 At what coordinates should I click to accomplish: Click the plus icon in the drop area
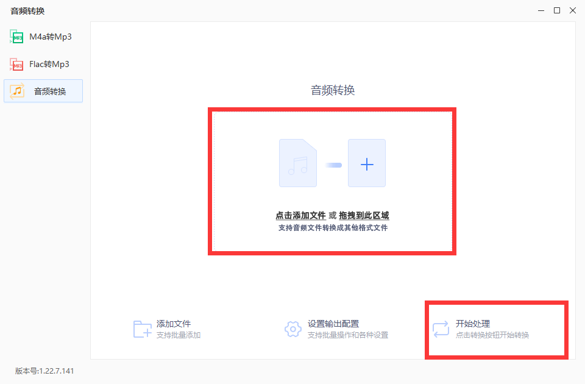pos(367,163)
